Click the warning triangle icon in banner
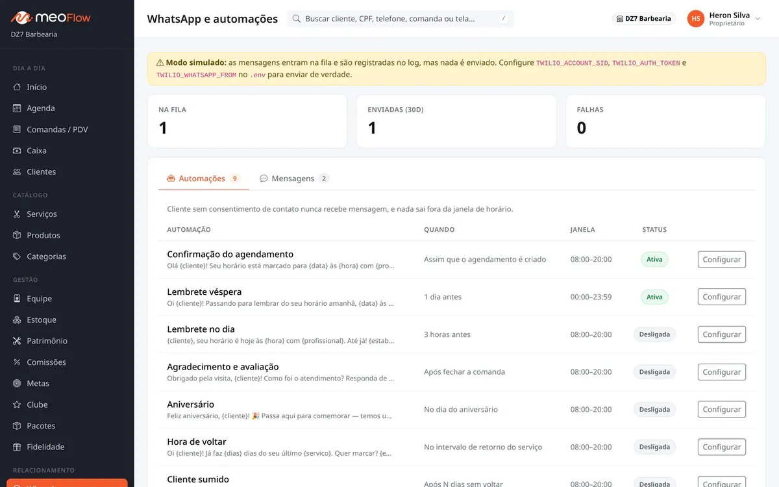Screen dimensions: 779x487 (x=160, y=63)
